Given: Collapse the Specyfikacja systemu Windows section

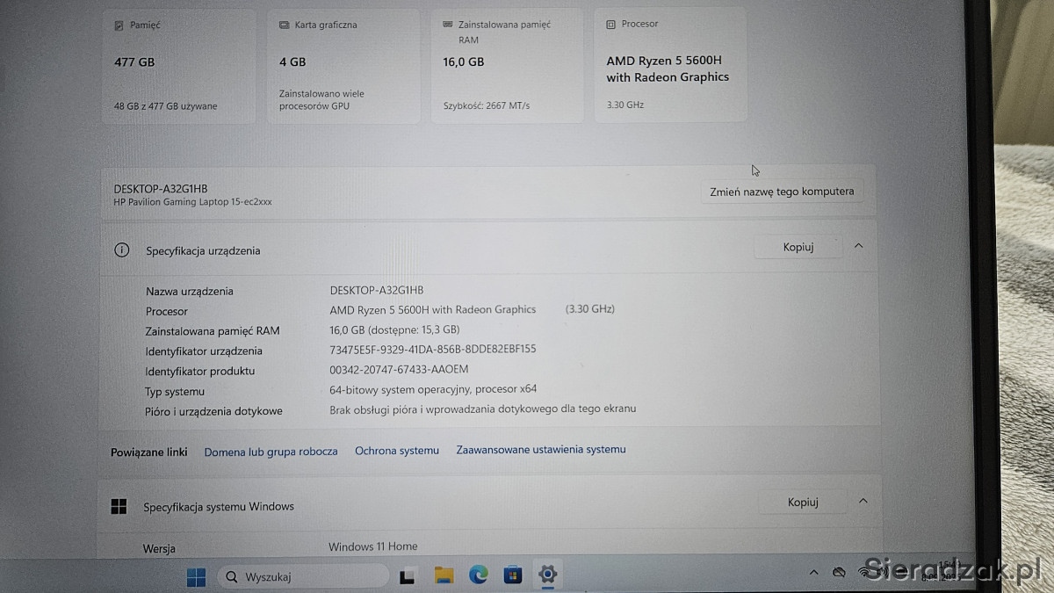Looking at the screenshot, I should click(x=863, y=501).
